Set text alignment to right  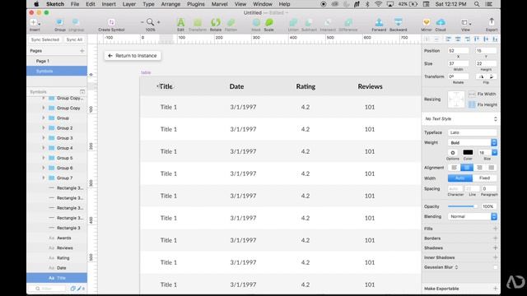(479, 168)
